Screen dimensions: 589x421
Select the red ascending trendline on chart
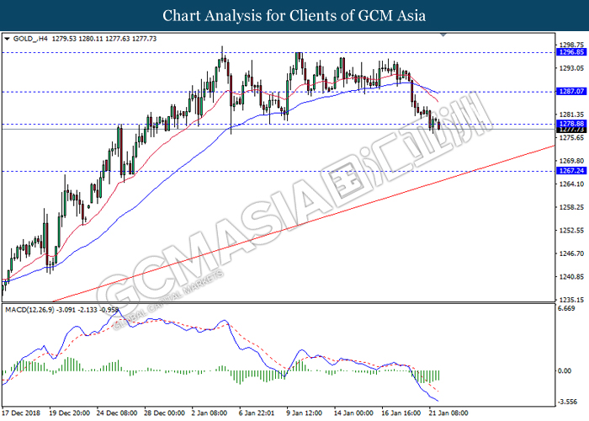point(305,223)
